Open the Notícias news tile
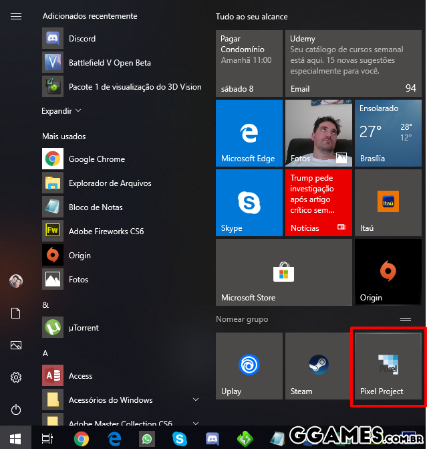Viewport: 427px width, 449px height. 319,203
